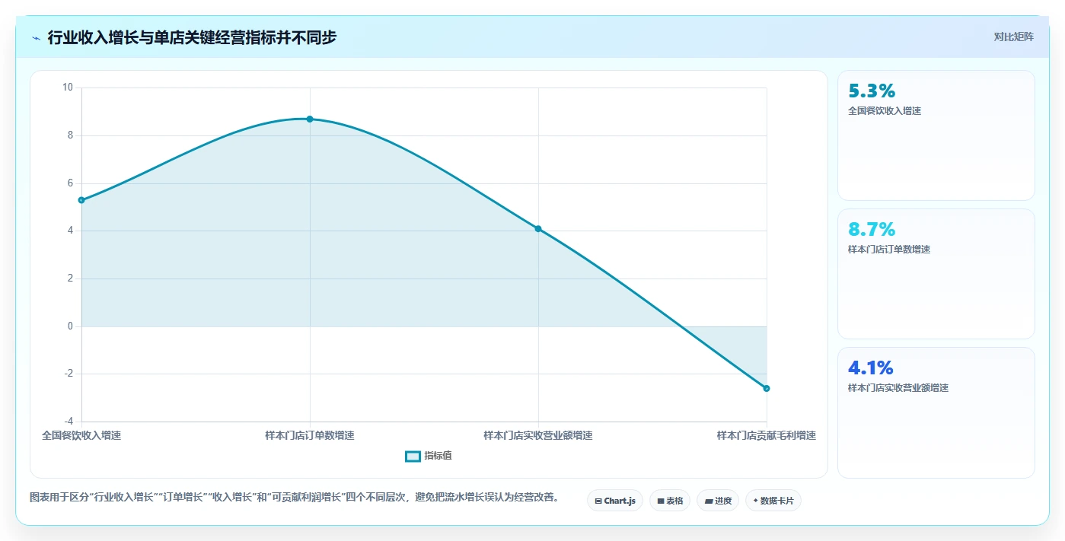Click card label 样本门店订单数增速
1065x541 pixels.
click(889, 250)
